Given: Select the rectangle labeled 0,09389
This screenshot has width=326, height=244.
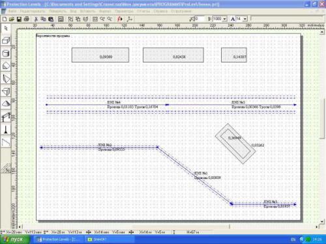Looking at the screenshot, I should pyautogui.click(x=100, y=55).
